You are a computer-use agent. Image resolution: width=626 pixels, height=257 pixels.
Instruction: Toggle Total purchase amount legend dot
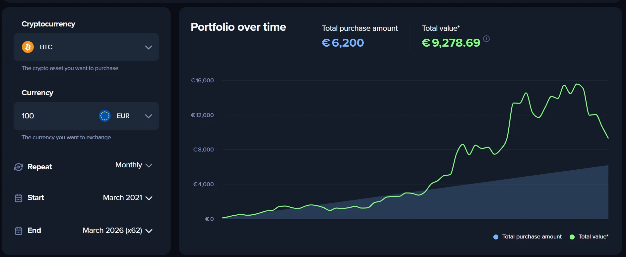point(496,237)
